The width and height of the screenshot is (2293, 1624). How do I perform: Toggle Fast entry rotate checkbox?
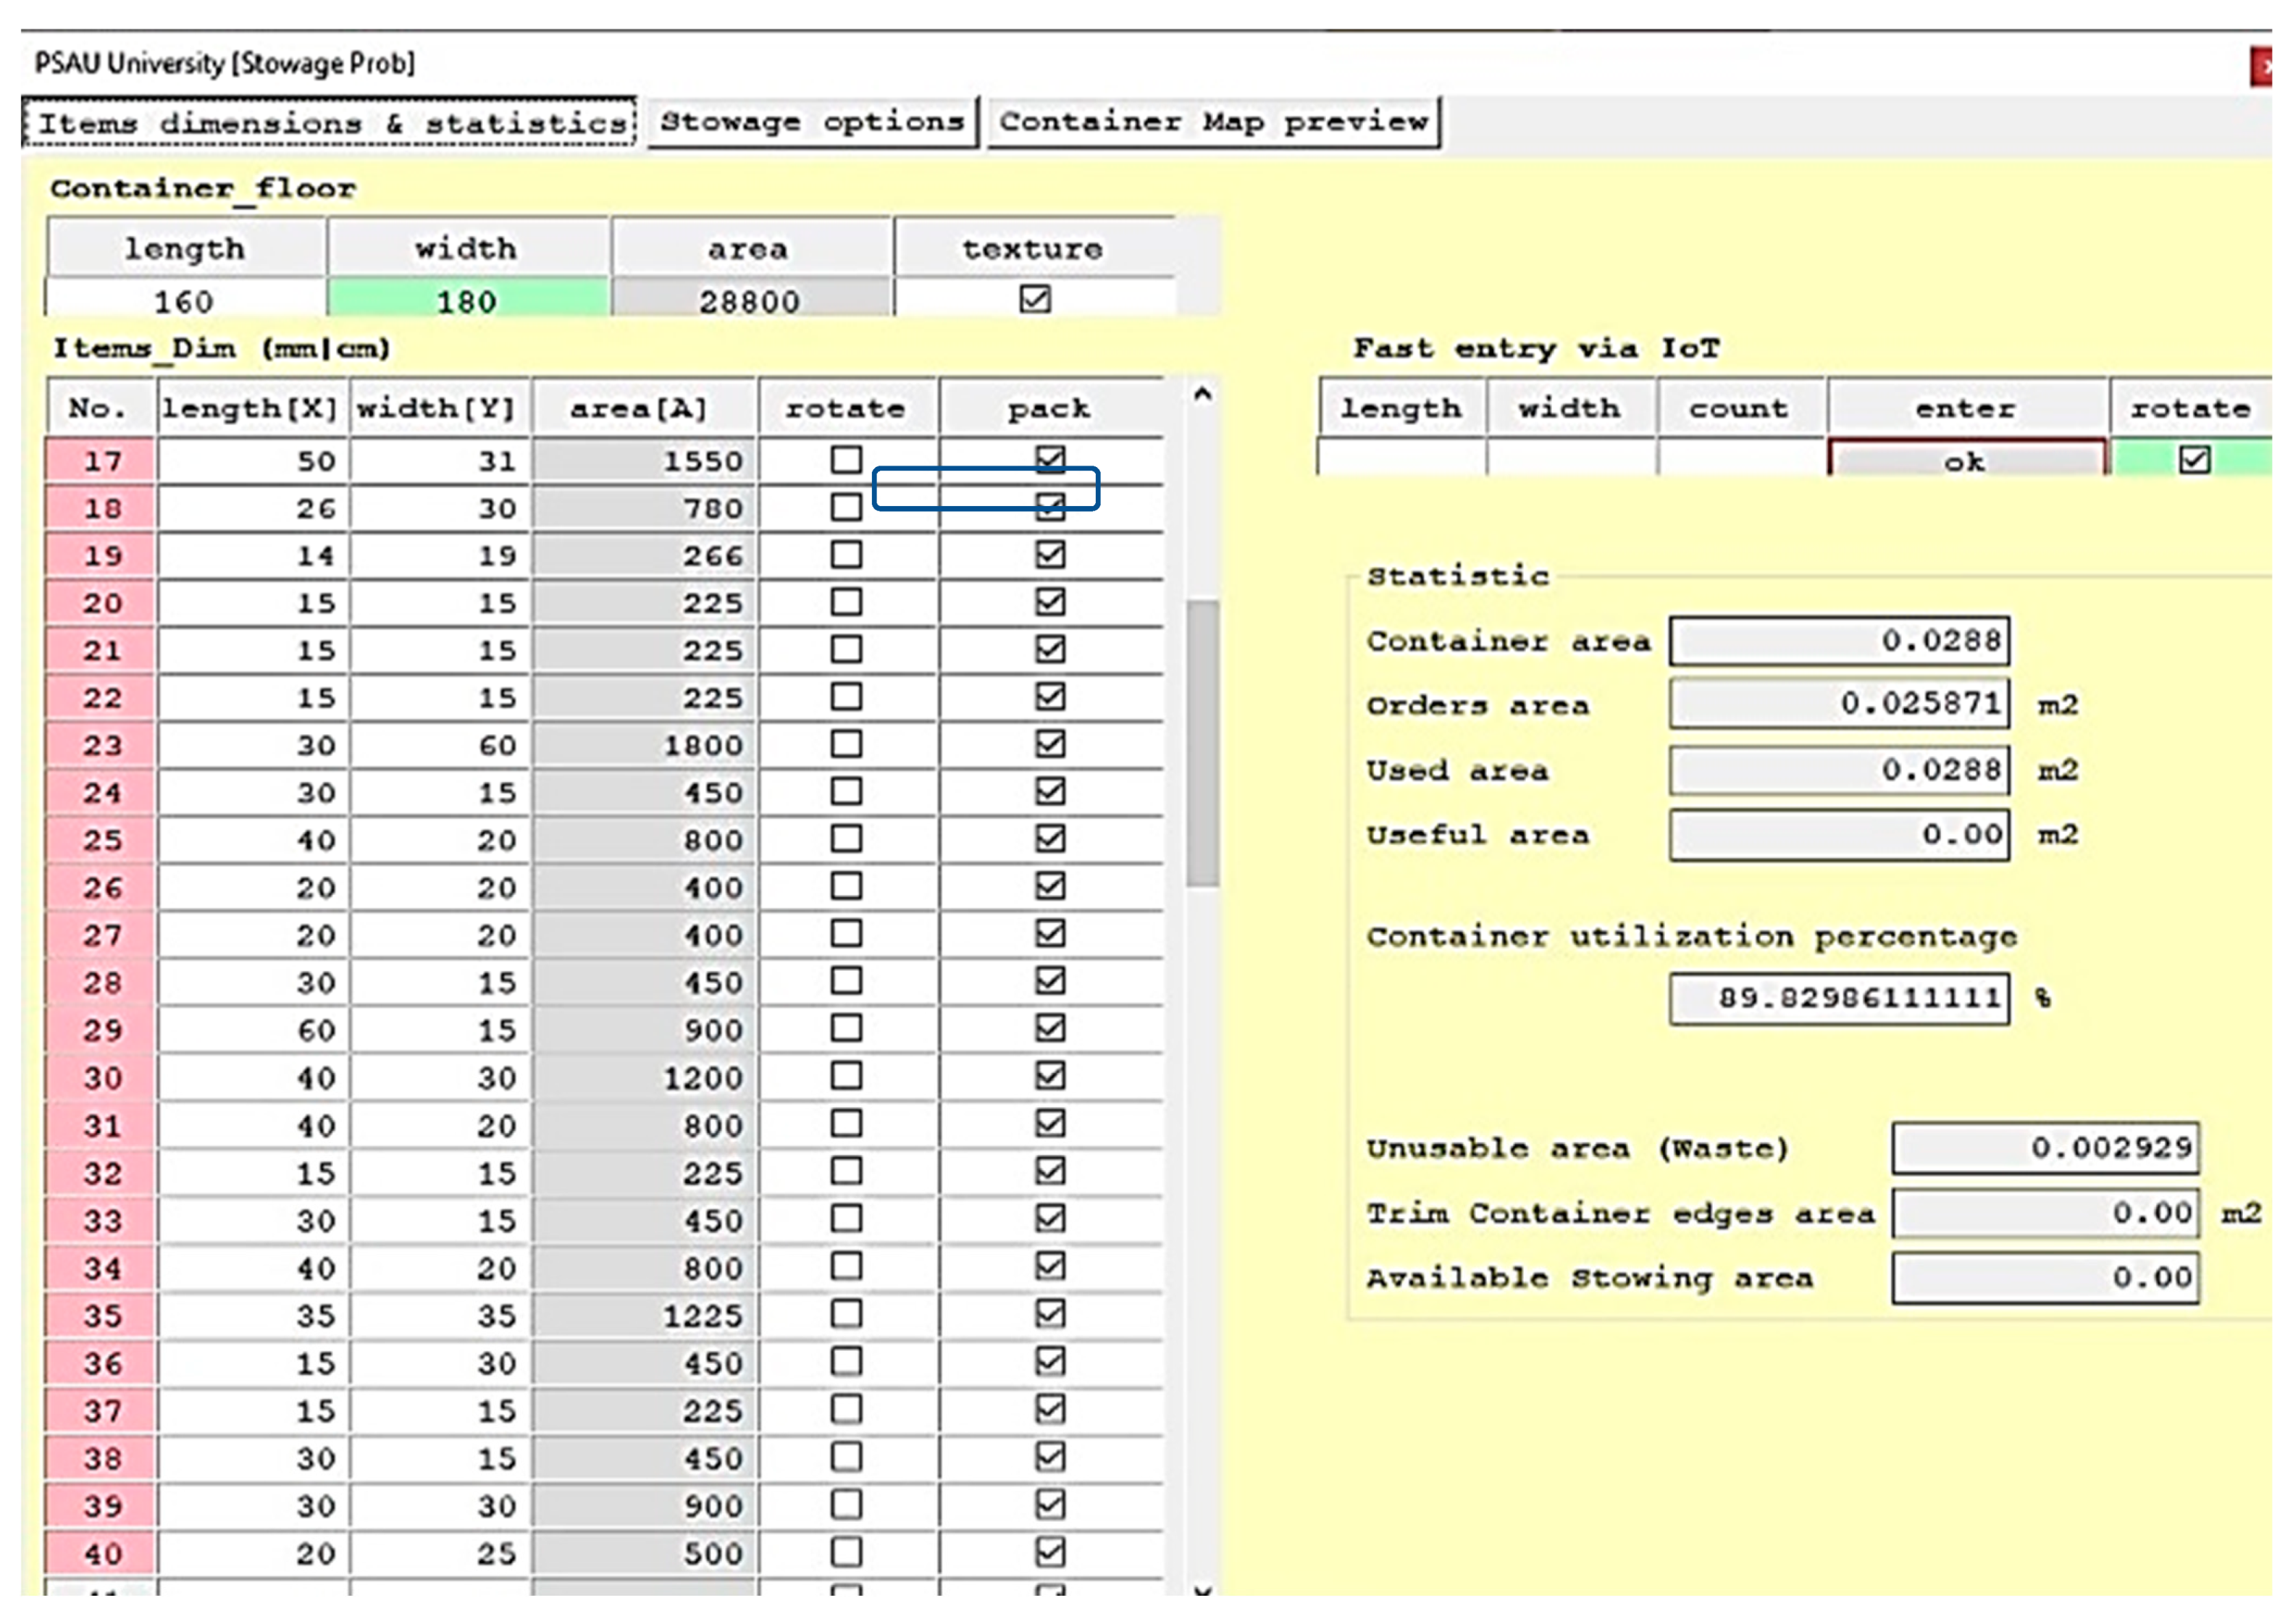pos(2194,460)
